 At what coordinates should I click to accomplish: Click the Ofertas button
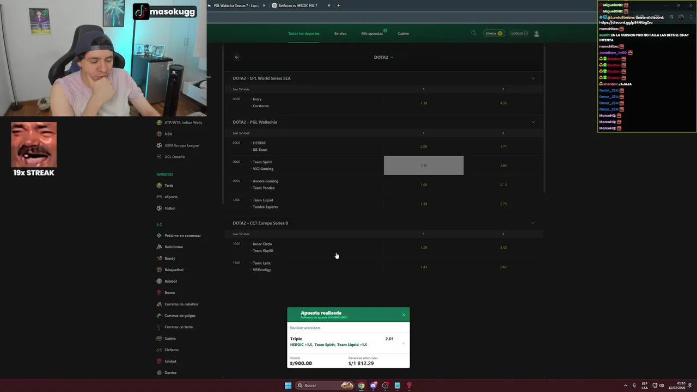click(493, 33)
